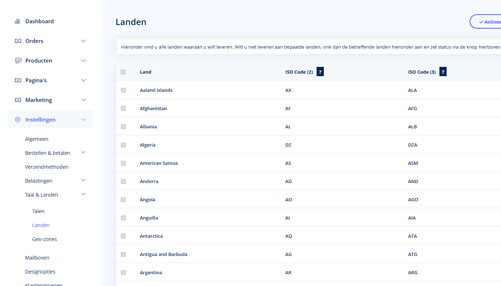The image size is (501, 286).
Task: Click the Pagina's sidebar icon
Action: pos(18,80)
